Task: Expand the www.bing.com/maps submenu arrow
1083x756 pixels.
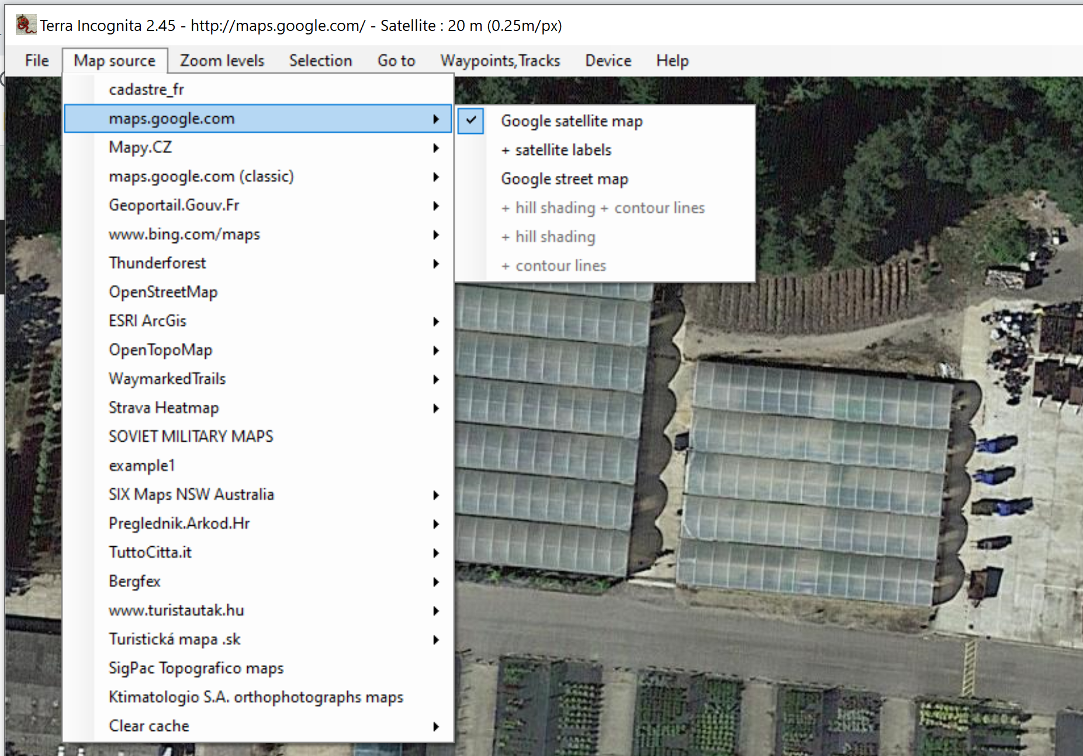Action: (436, 234)
